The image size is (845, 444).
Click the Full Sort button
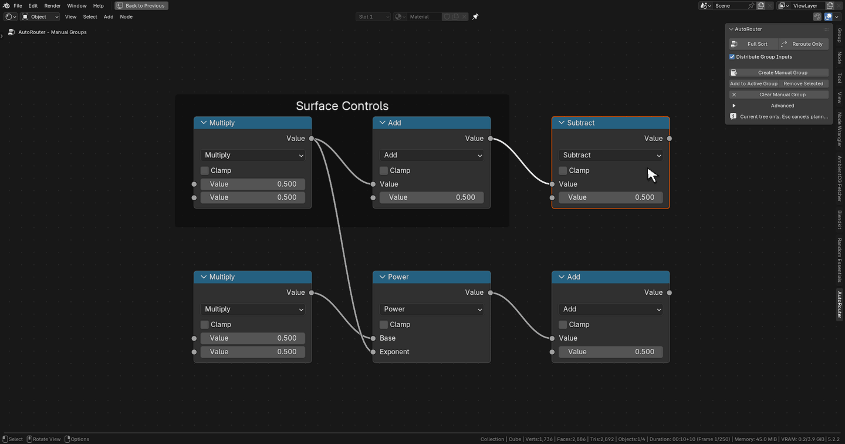coord(753,44)
